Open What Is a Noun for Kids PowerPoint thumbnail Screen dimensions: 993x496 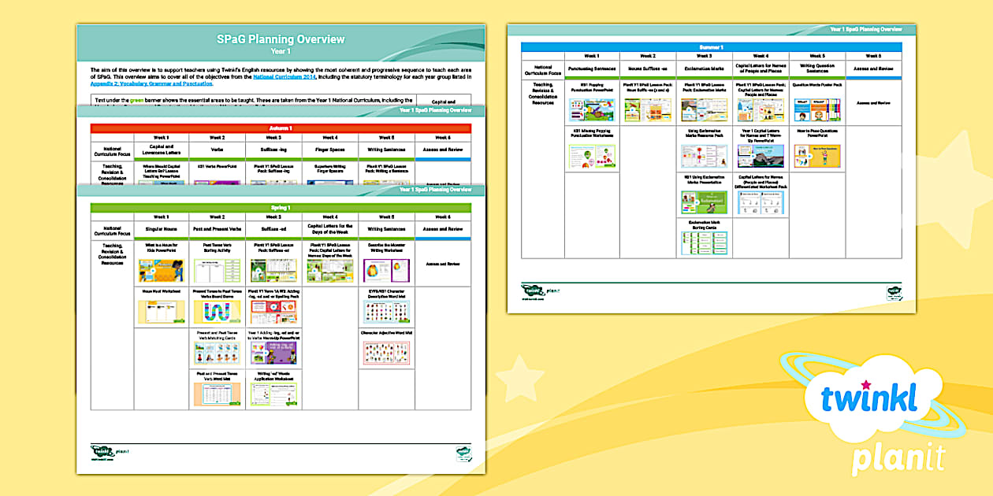161,271
